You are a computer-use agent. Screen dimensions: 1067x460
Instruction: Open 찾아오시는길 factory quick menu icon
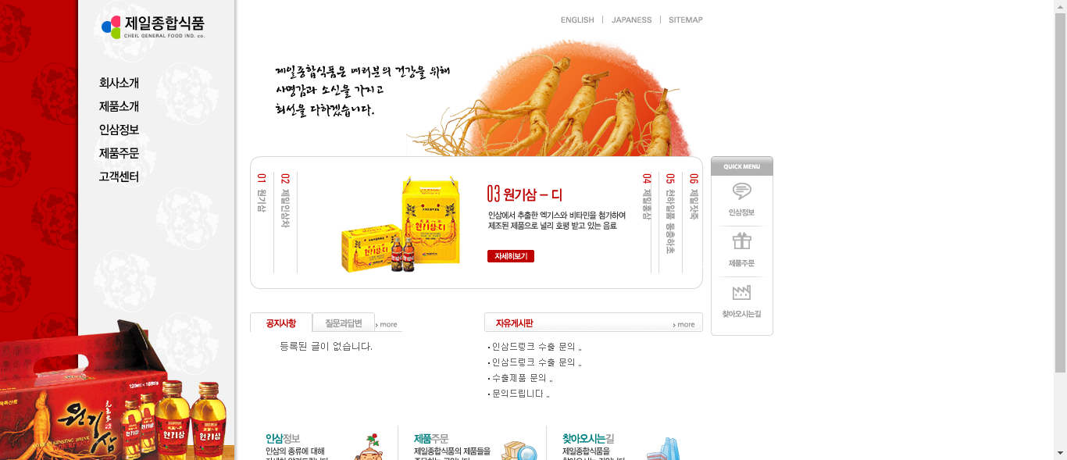click(x=741, y=292)
